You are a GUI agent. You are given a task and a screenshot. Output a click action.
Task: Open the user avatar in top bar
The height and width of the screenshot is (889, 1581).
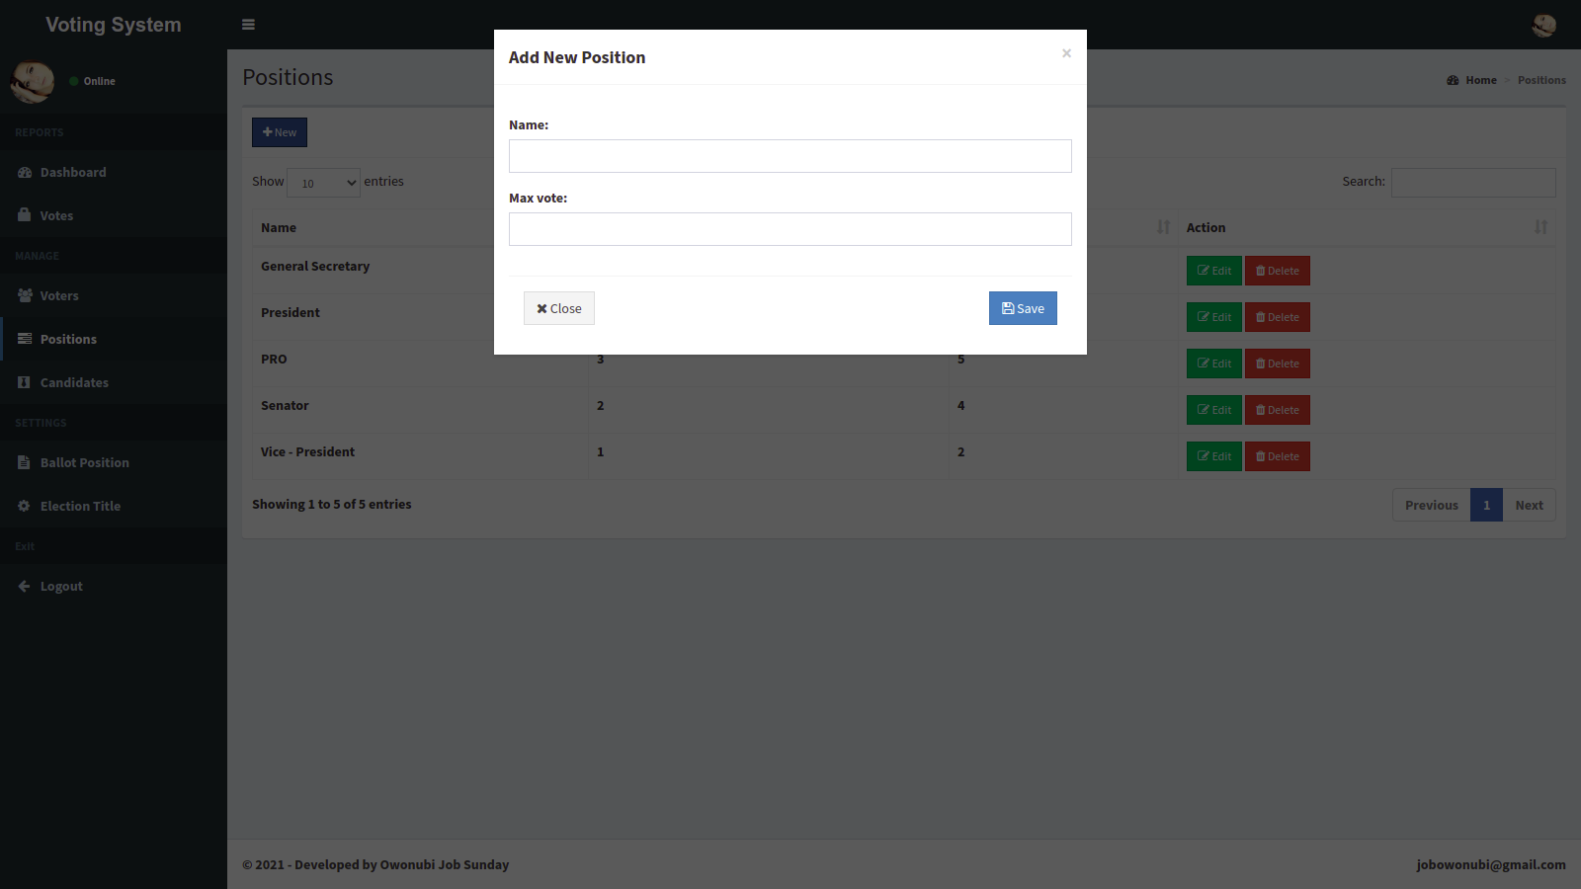click(x=1543, y=25)
